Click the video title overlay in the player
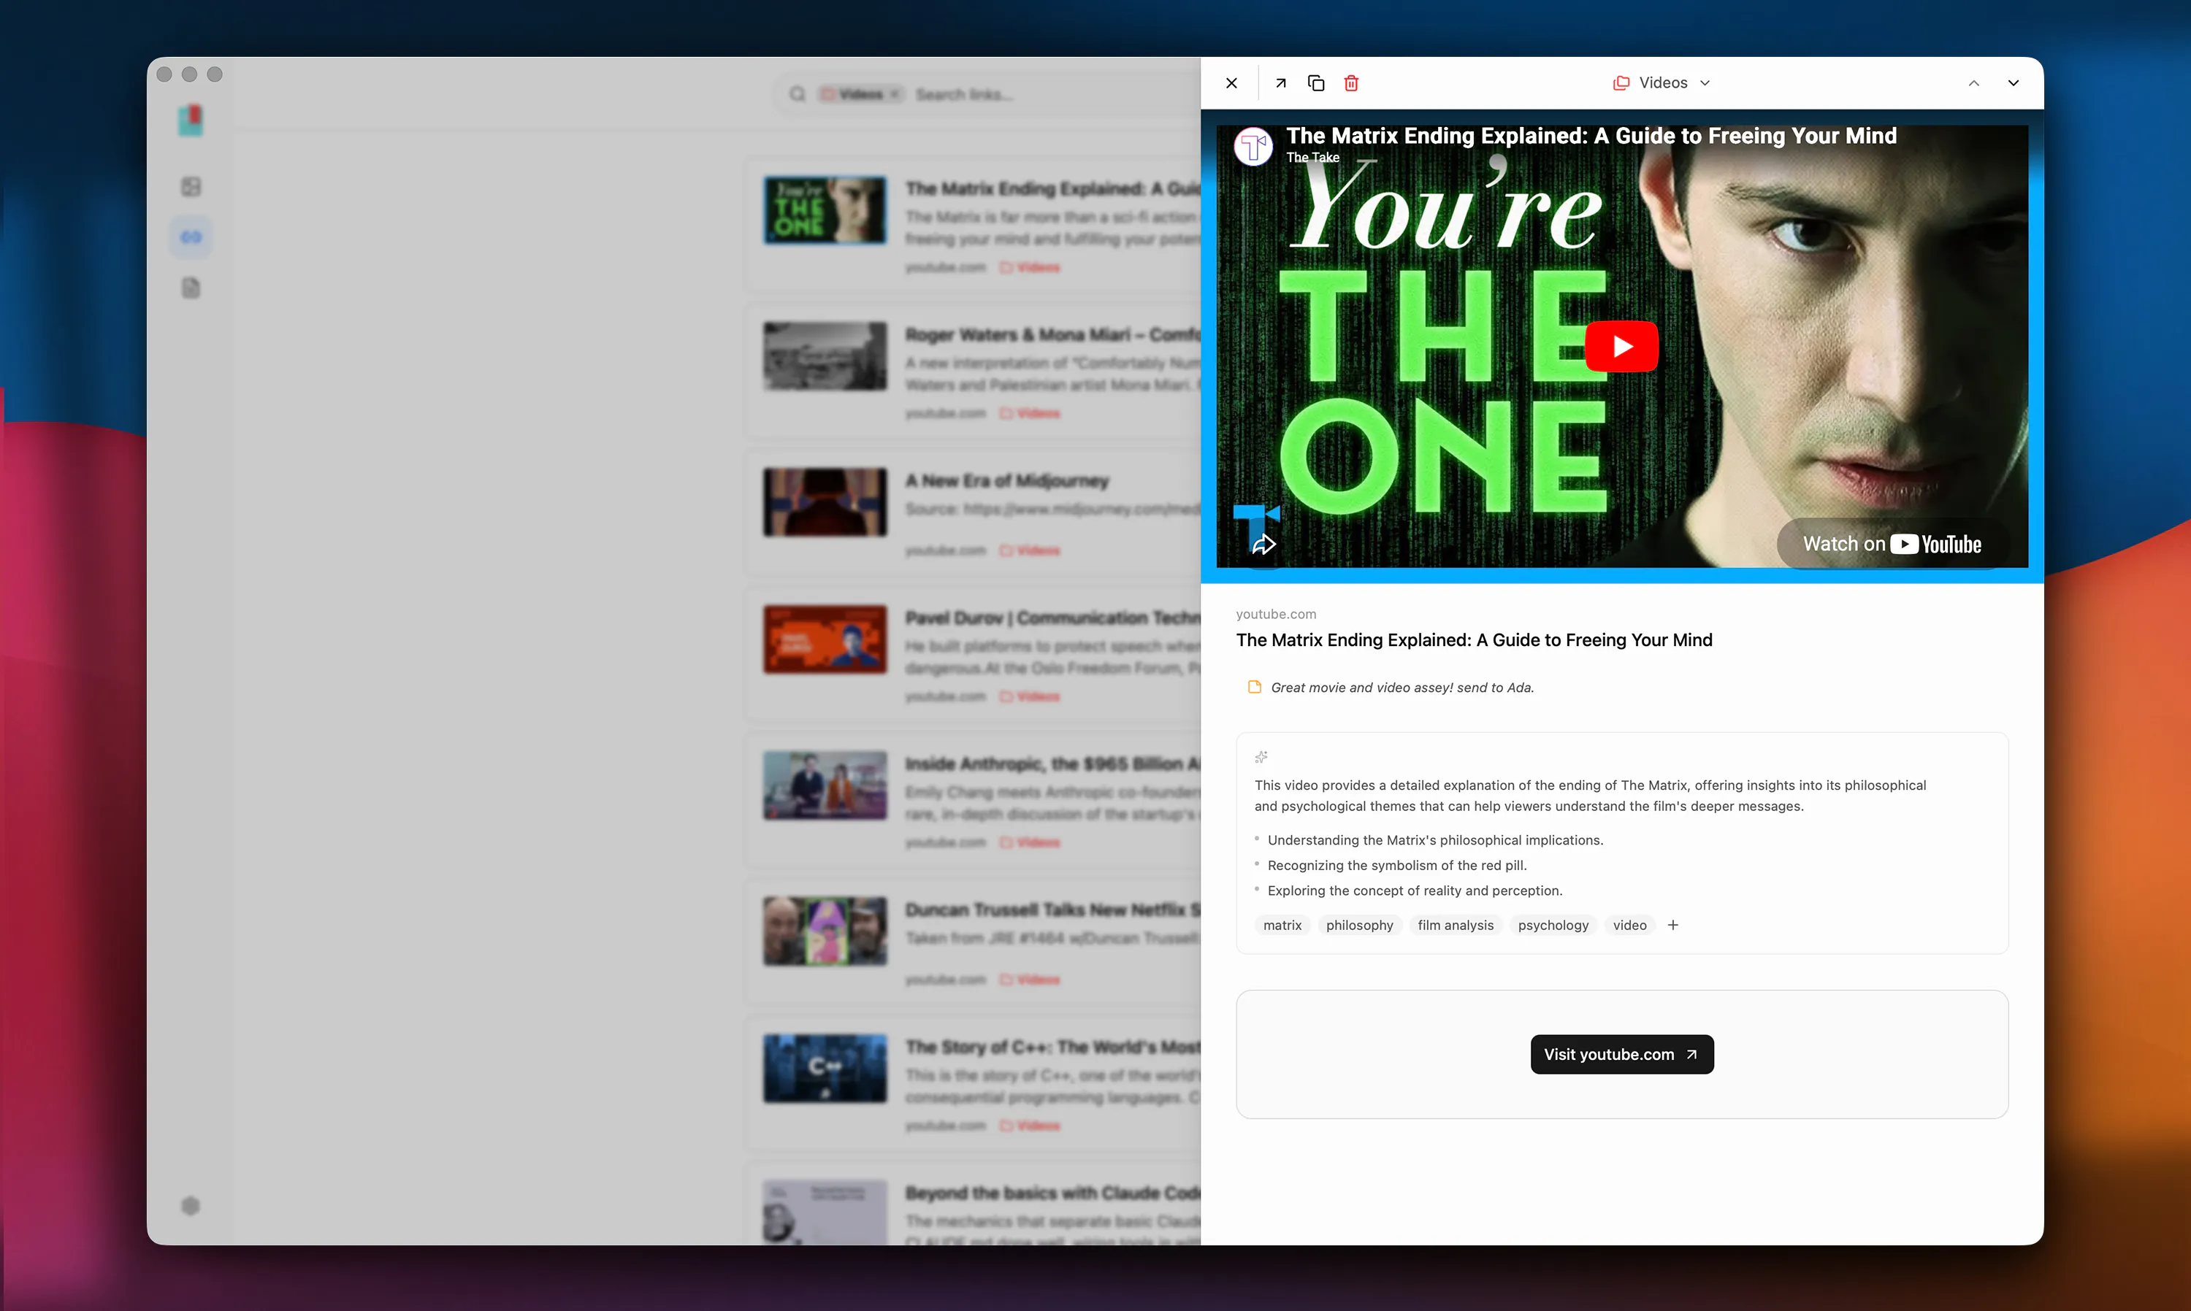Screen dimensions: 2191x1311 1591,136
